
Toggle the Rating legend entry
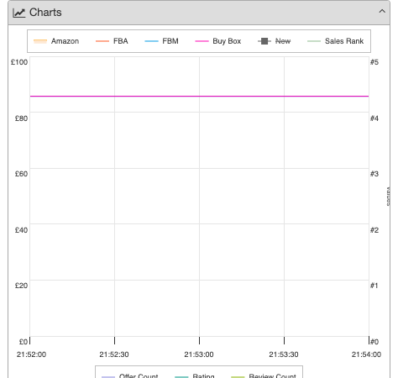coord(195,375)
